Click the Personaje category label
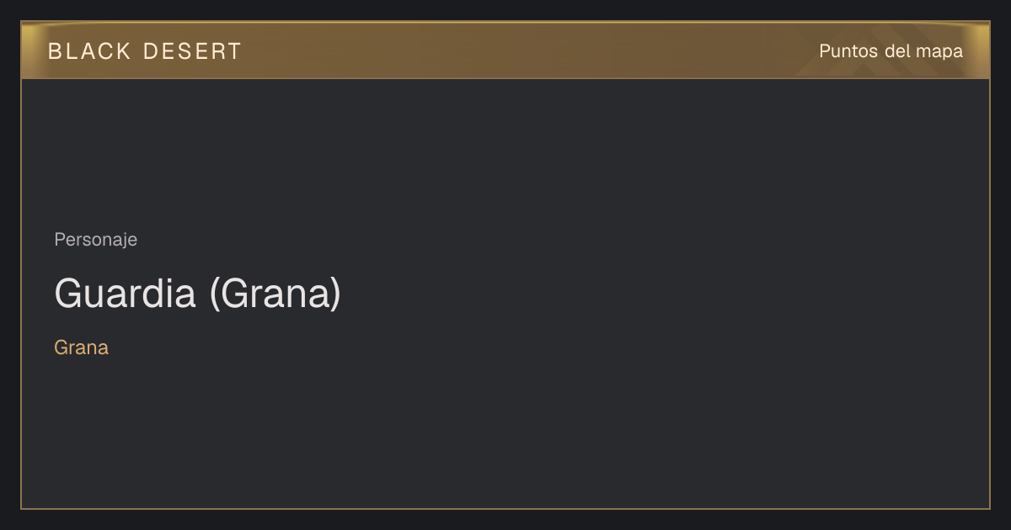The height and width of the screenshot is (530, 1011). [95, 240]
